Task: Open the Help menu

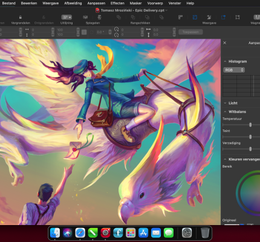Action: (x=190, y=3)
